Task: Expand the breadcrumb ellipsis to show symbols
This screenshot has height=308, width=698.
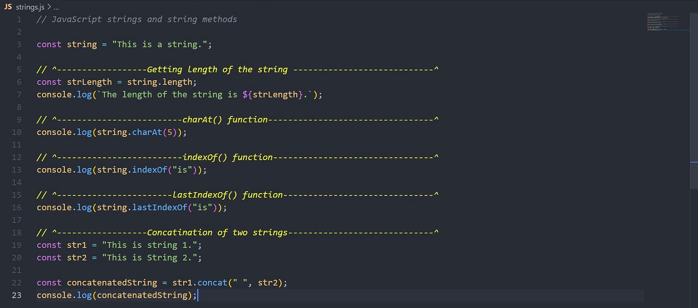Action: [x=56, y=7]
